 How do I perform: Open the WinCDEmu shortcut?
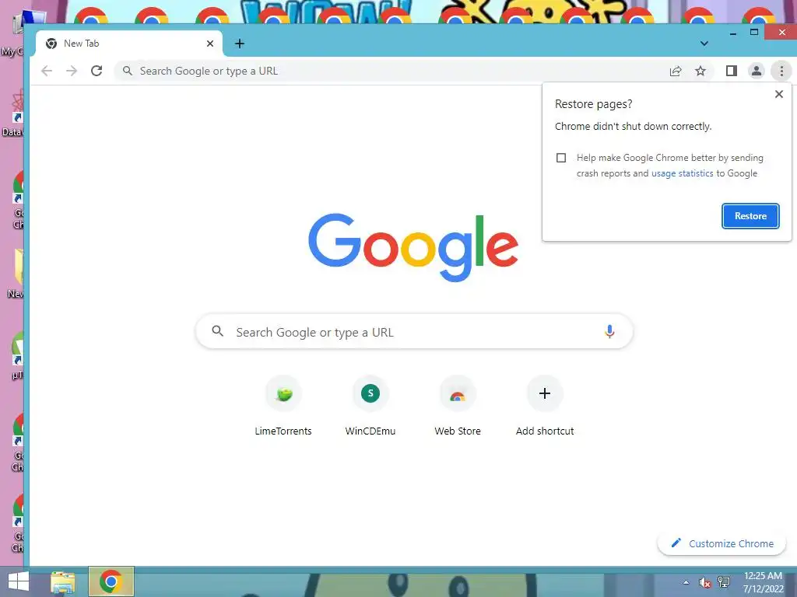(370, 406)
